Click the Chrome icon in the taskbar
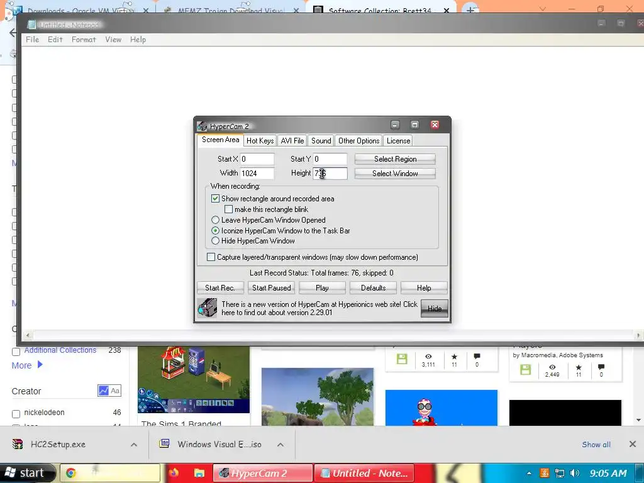Image resolution: width=644 pixels, height=483 pixels. 70,473
